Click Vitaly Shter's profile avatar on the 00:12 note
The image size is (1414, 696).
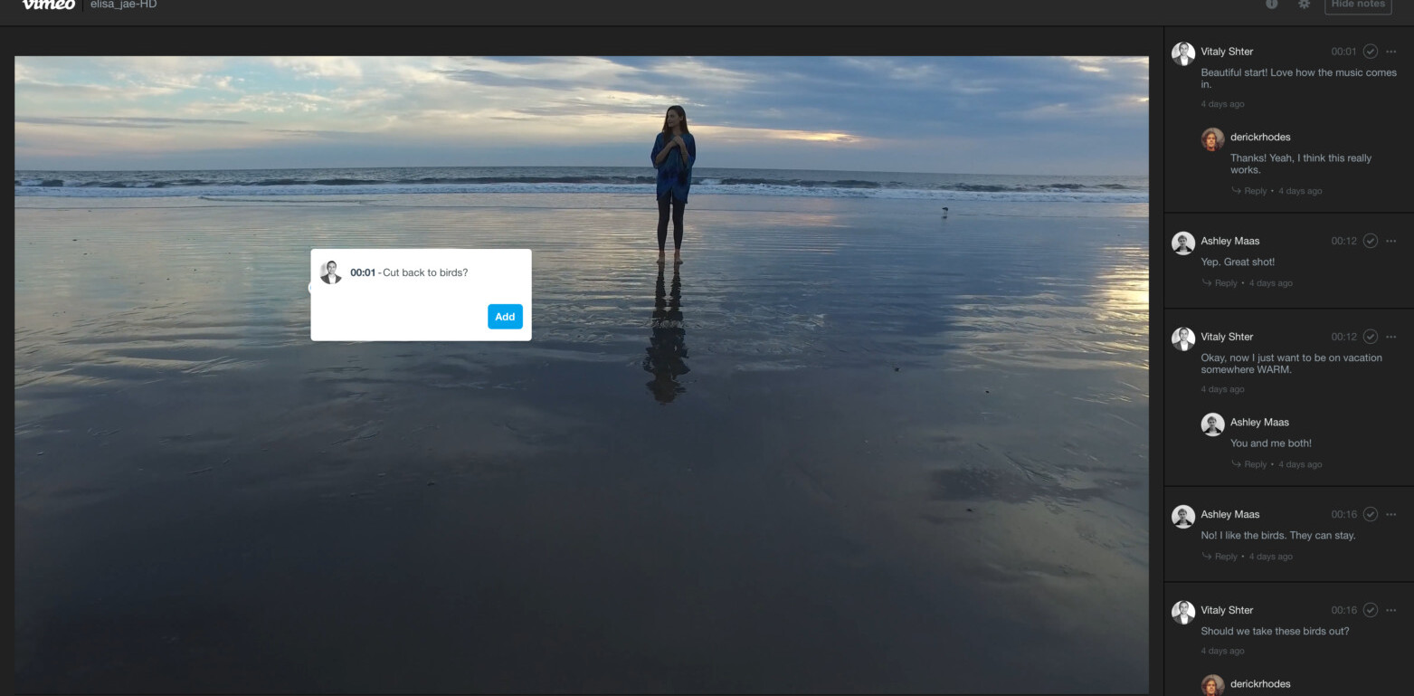pos(1182,337)
